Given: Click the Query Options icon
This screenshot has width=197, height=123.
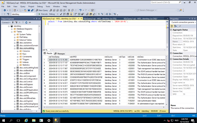Looking at the screenshot, I should (x=68, y=14).
